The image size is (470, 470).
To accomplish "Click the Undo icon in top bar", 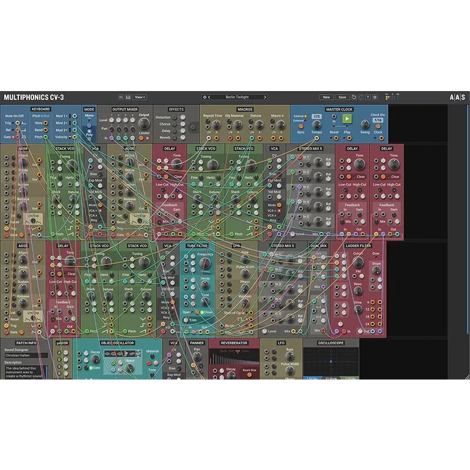I will (354, 97).
